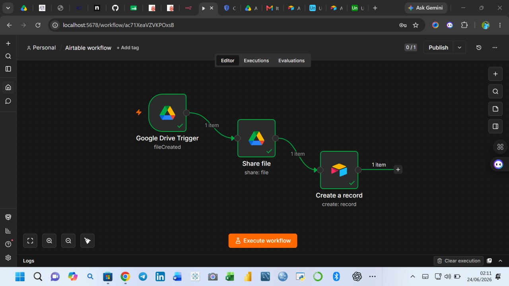Click the Google Drive Trigger node icon

coord(167,113)
